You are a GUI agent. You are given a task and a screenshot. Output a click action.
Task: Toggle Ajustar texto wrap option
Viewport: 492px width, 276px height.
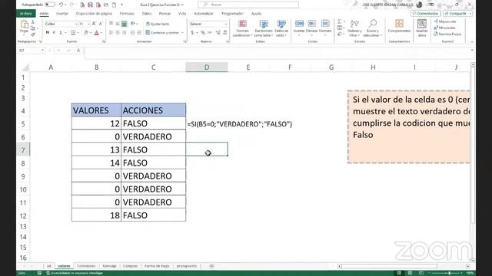pyautogui.click(x=158, y=24)
